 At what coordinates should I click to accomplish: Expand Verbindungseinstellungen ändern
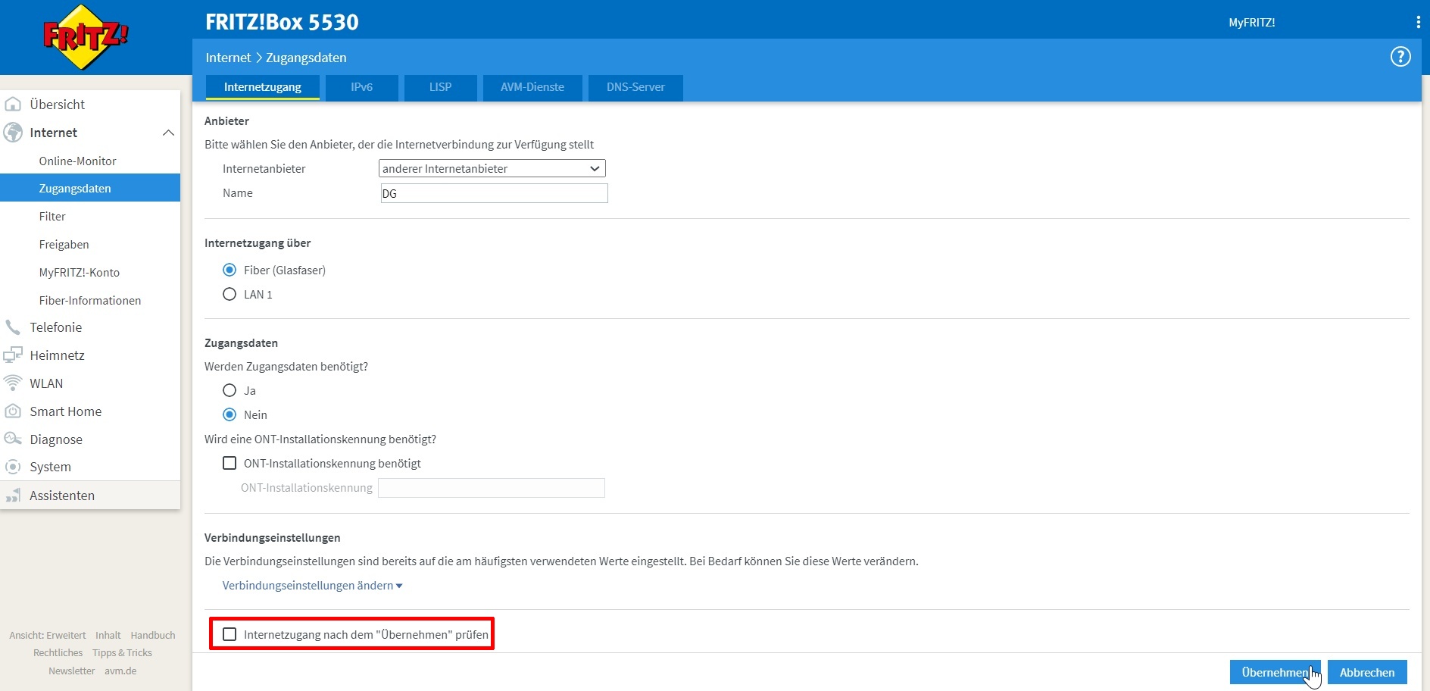click(312, 586)
